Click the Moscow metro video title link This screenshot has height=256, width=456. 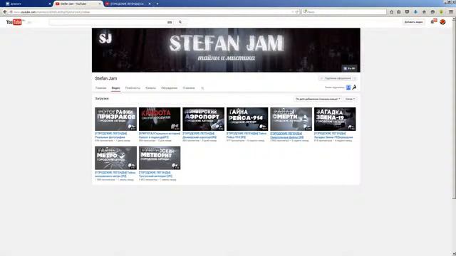pyautogui.click(x=115, y=174)
